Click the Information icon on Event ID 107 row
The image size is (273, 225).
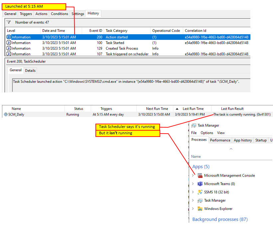(x=8, y=54)
